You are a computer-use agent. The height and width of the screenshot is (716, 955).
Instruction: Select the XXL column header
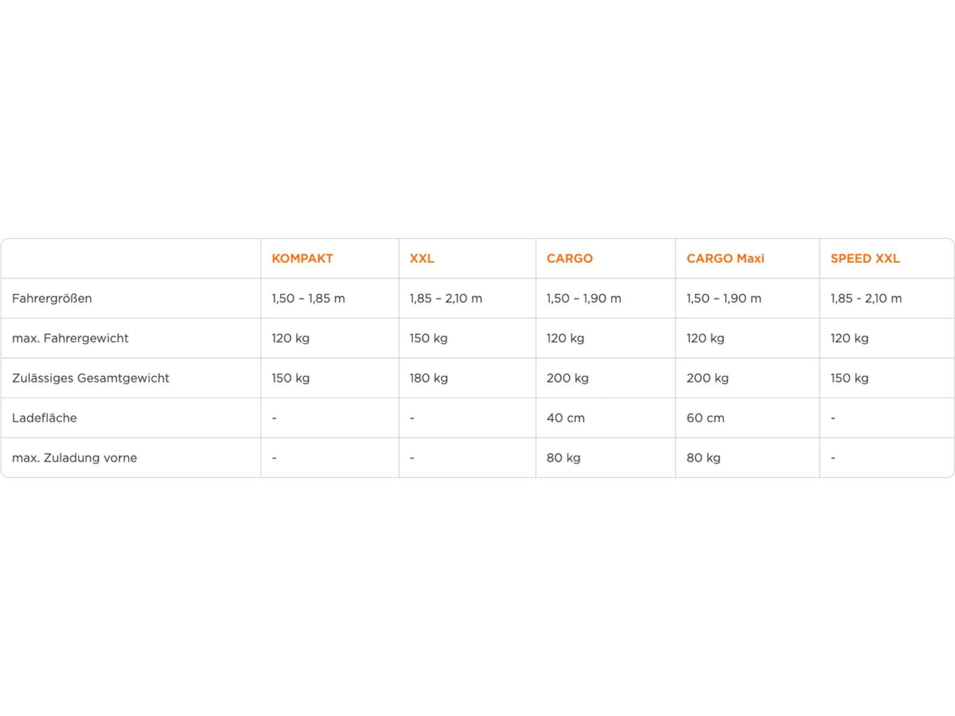click(x=421, y=258)
